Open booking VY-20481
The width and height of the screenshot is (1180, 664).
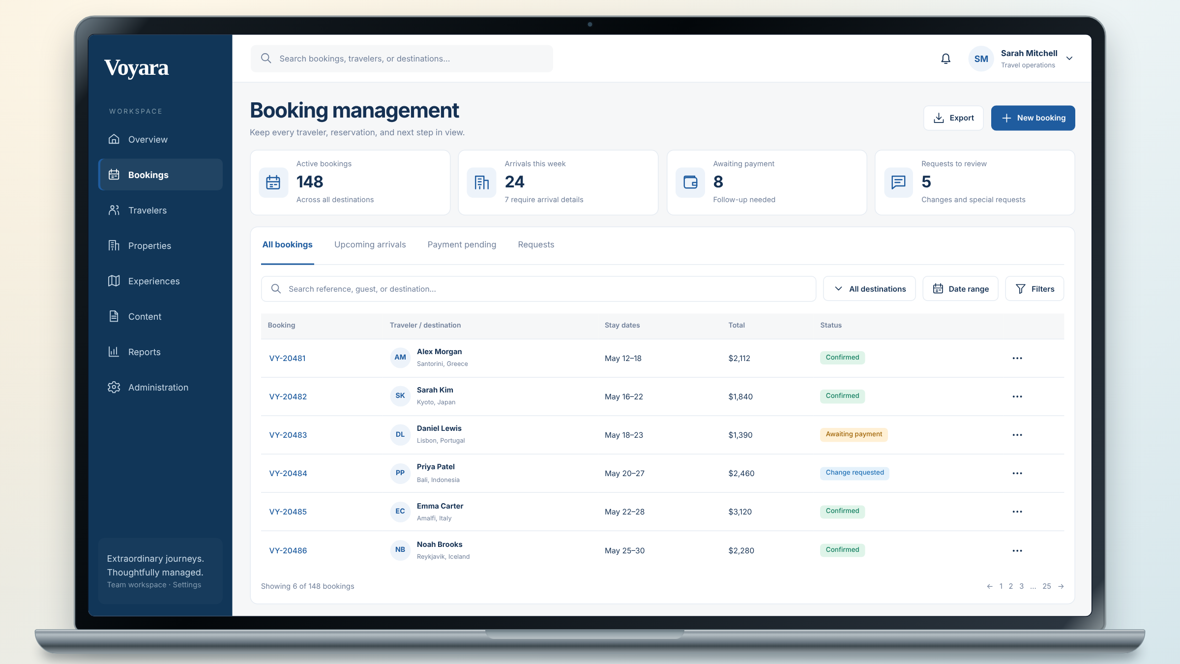(x=287, y=358)
